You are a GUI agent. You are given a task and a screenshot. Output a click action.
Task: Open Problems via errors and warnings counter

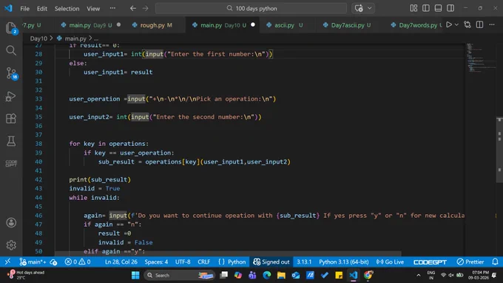click(x=78, y=262)
